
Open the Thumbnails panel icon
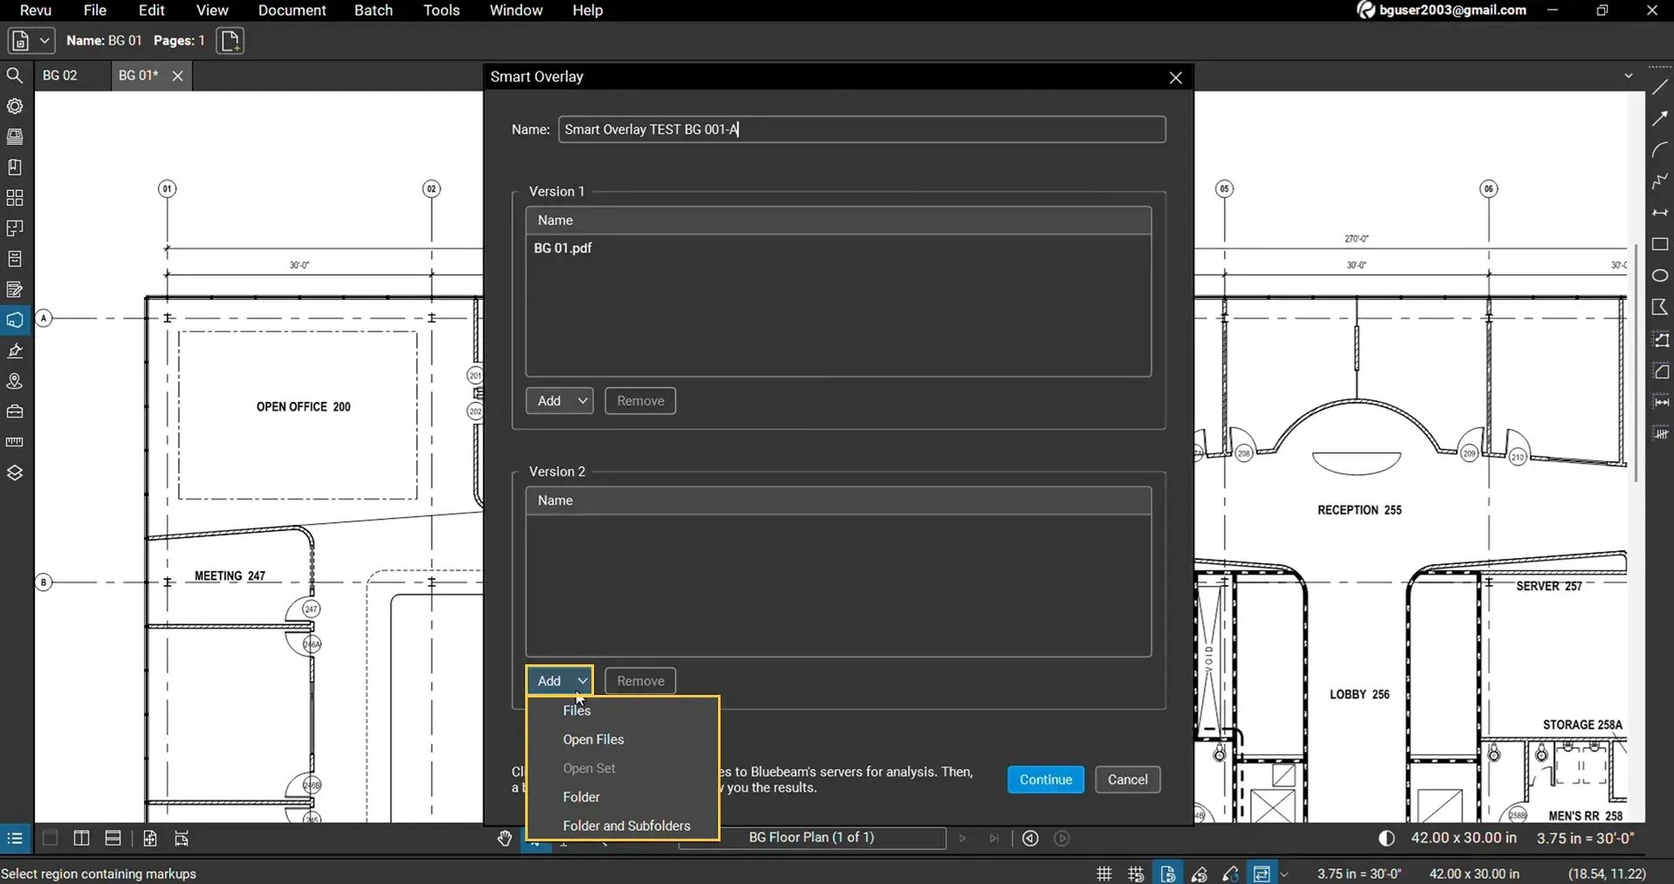[15, 137]
